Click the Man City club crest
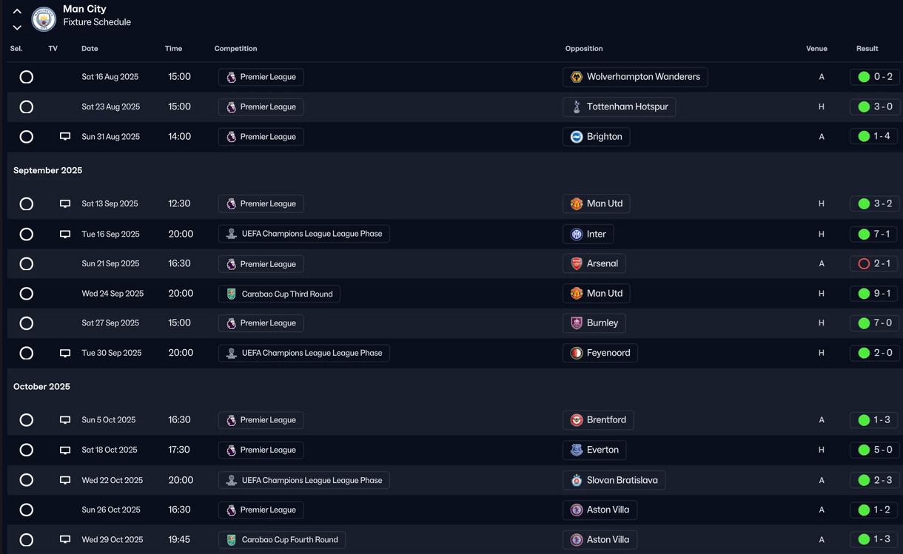Image resolution: width=903 pixels, height=554 pixels. coord(44,19)
